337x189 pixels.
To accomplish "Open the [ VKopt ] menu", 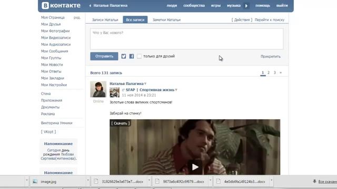I will point(48,132).
